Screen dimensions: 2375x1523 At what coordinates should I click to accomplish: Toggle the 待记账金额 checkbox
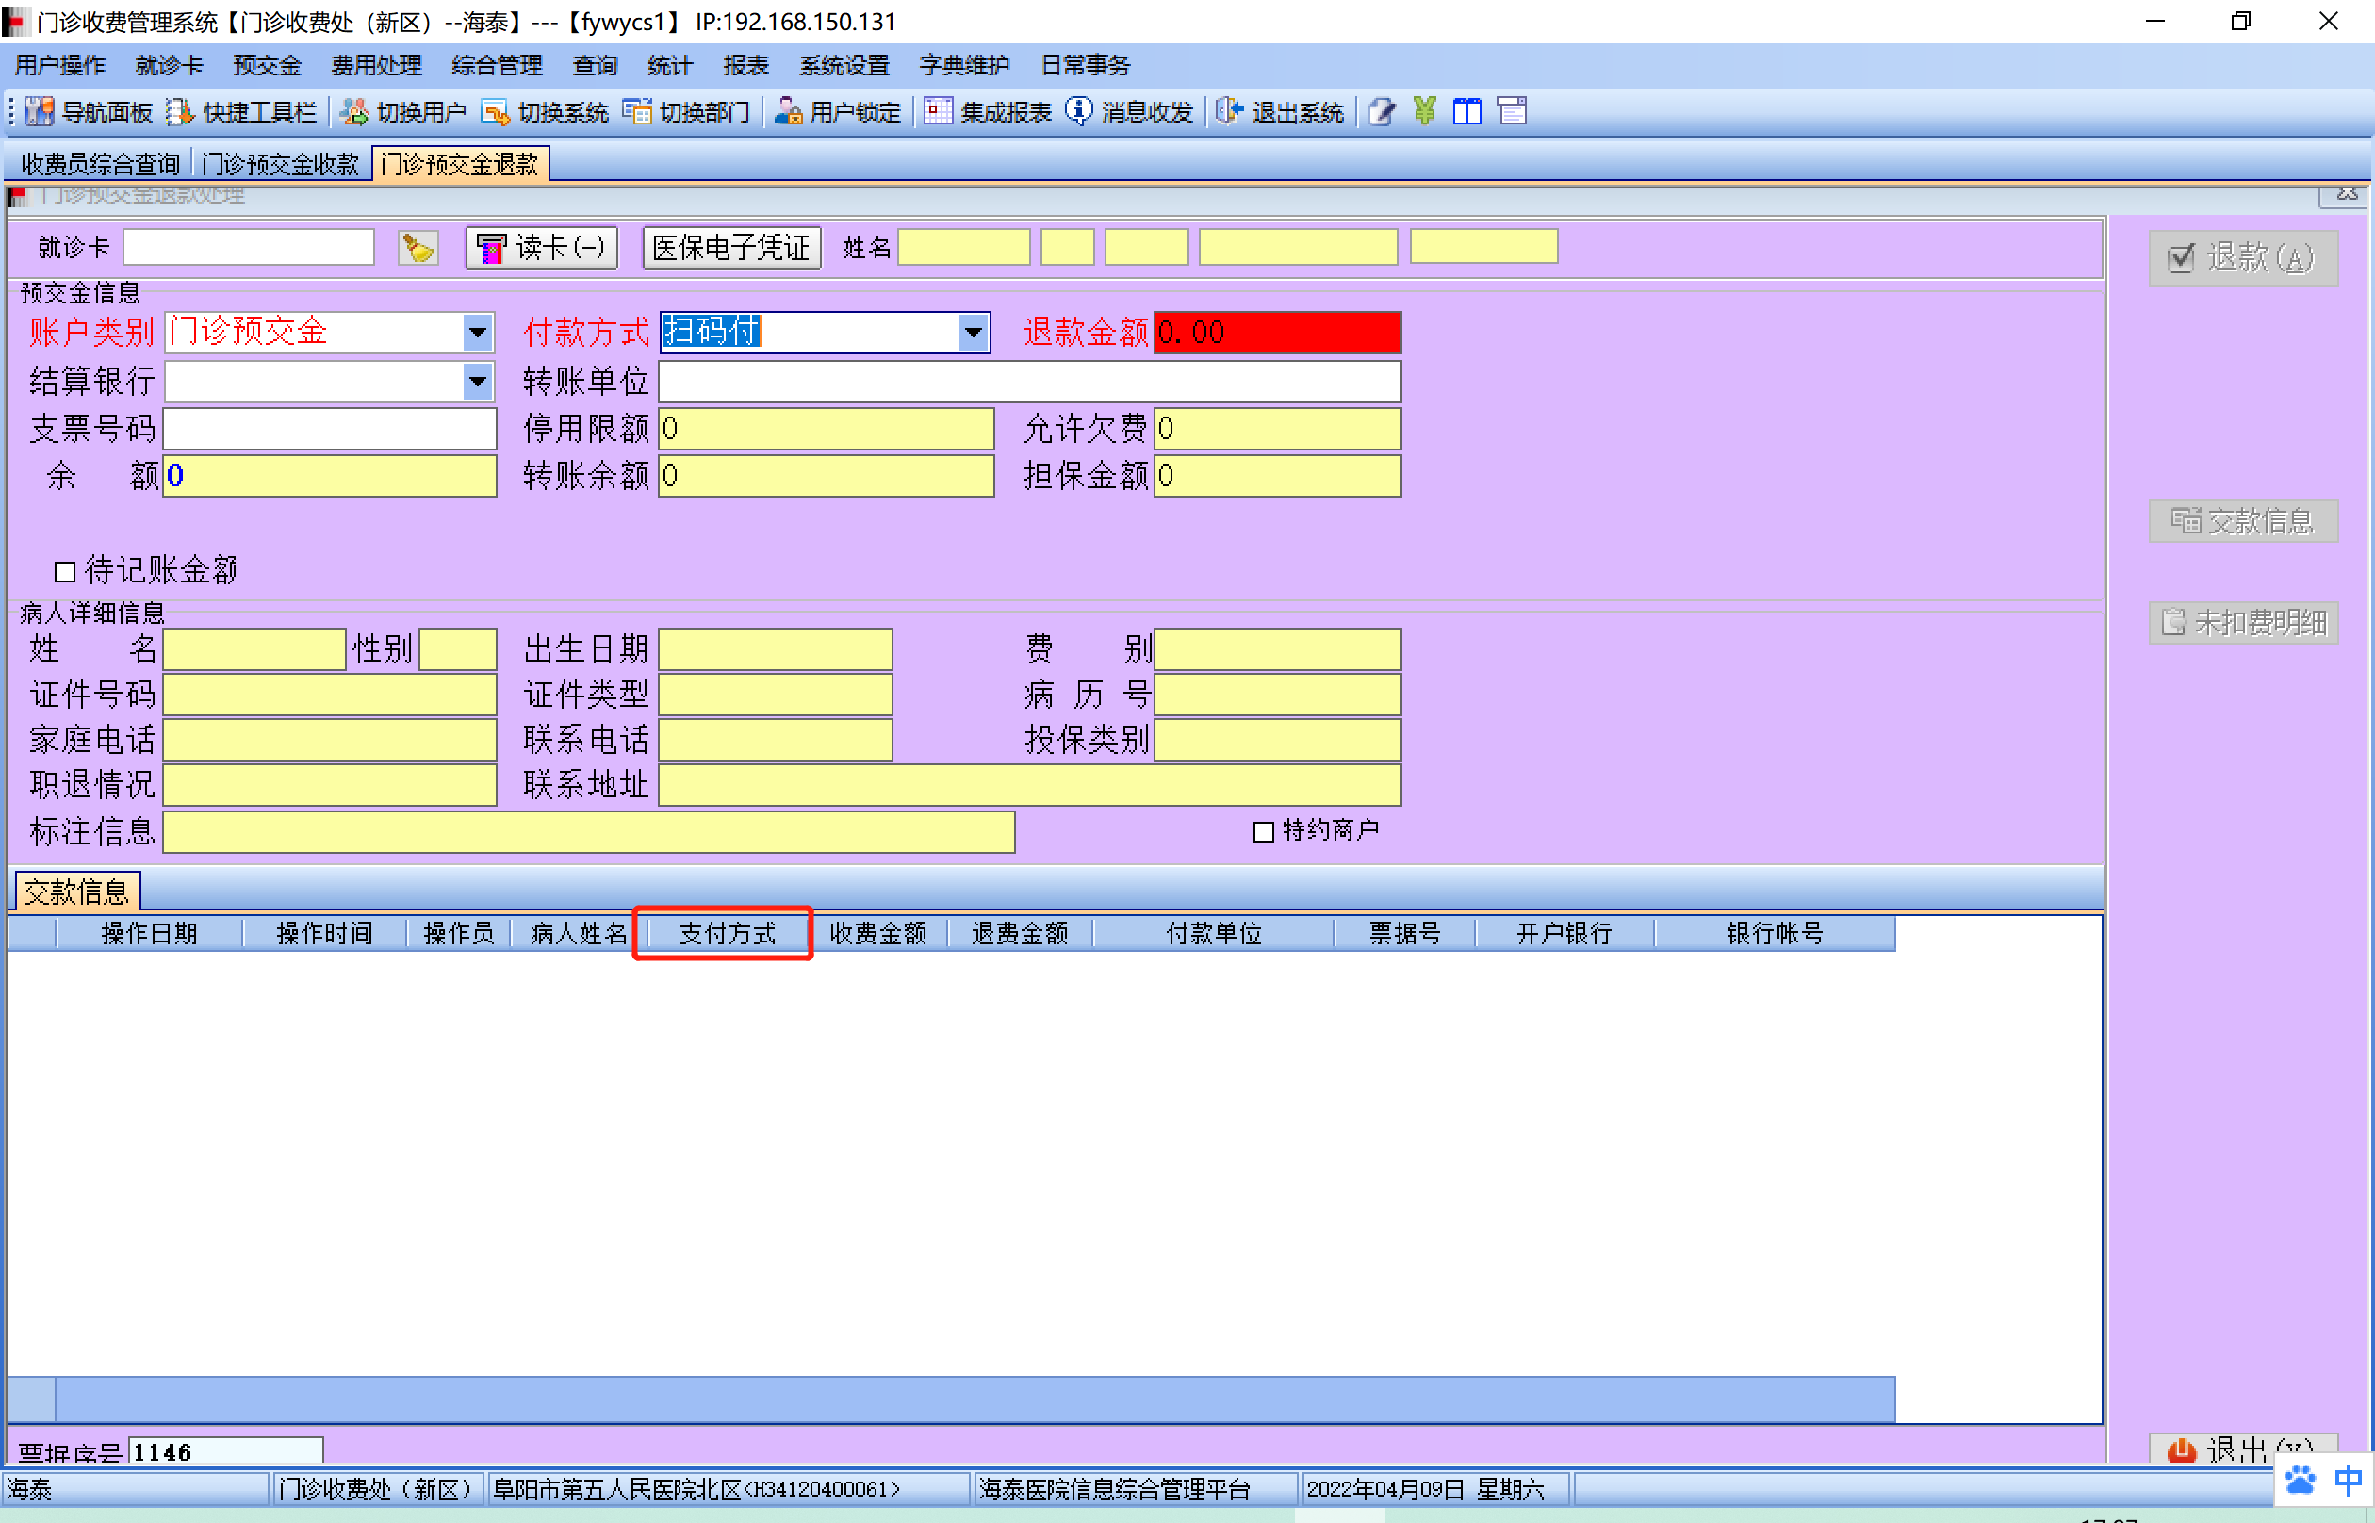(65, 572)
